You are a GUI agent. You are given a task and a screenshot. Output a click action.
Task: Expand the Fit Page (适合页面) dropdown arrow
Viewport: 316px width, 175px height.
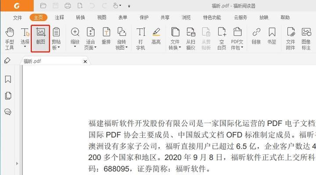pos(95,48)
